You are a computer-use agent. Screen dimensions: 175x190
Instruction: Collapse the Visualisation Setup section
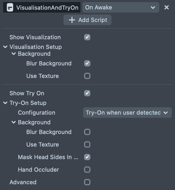coord(5,47)
